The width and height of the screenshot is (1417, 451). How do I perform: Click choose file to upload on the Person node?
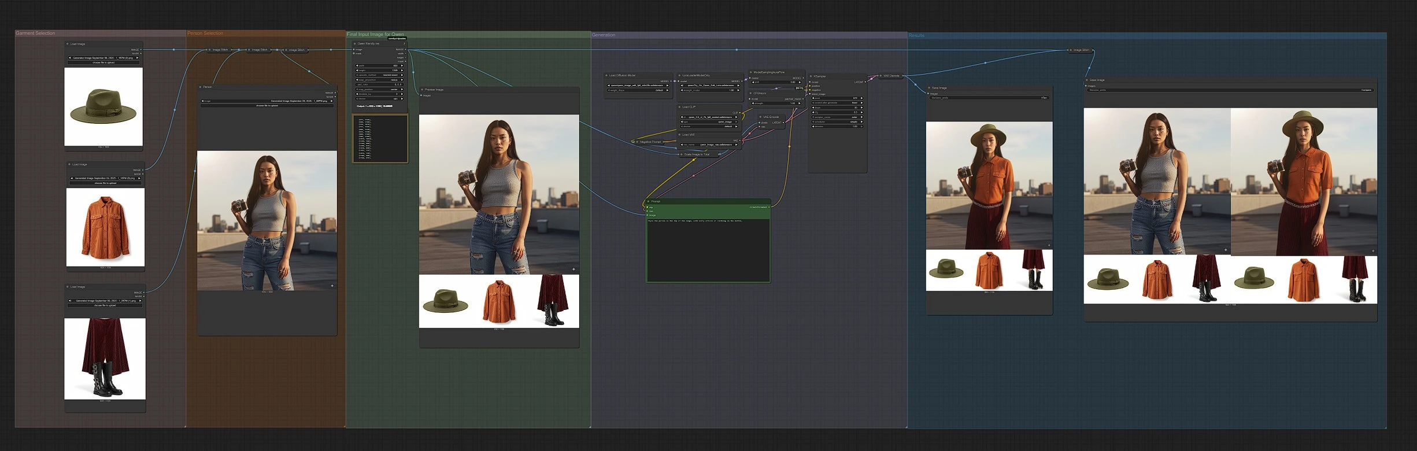point(267,106)
